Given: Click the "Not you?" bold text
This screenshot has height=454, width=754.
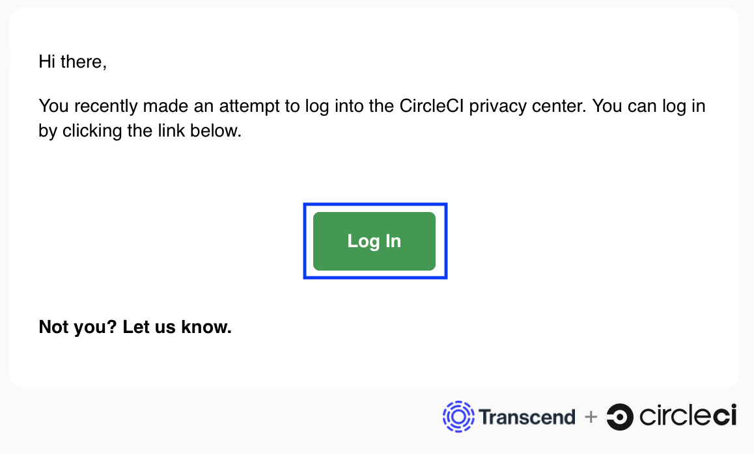Looking at the screenshot, I should [x=77, y=327].
